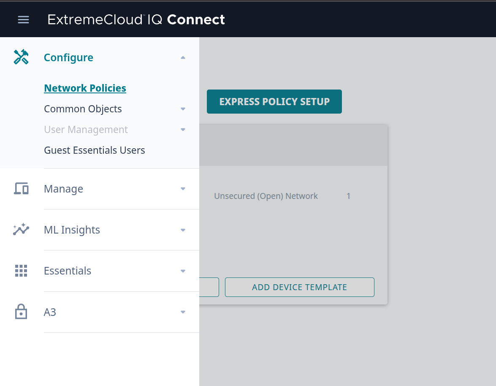Click the Essentials grid icon

pos(21,271)
